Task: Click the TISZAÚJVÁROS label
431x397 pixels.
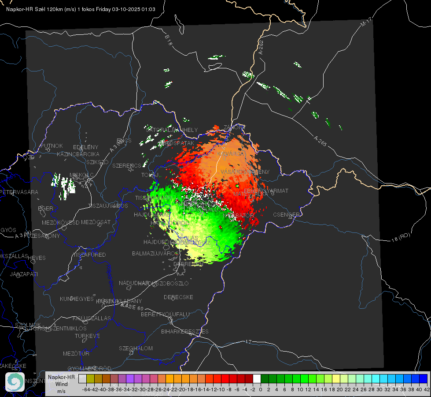Action: pyautogui.click(x=108, y=206)
